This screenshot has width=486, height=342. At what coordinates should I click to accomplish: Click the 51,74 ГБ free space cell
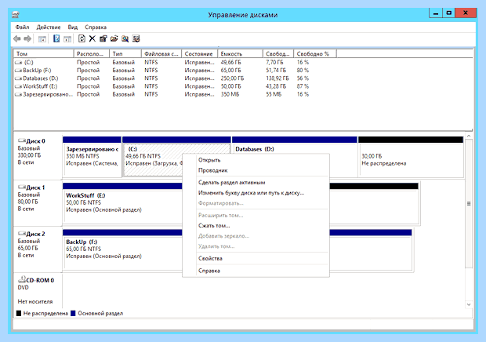click(x=276, y=71)
